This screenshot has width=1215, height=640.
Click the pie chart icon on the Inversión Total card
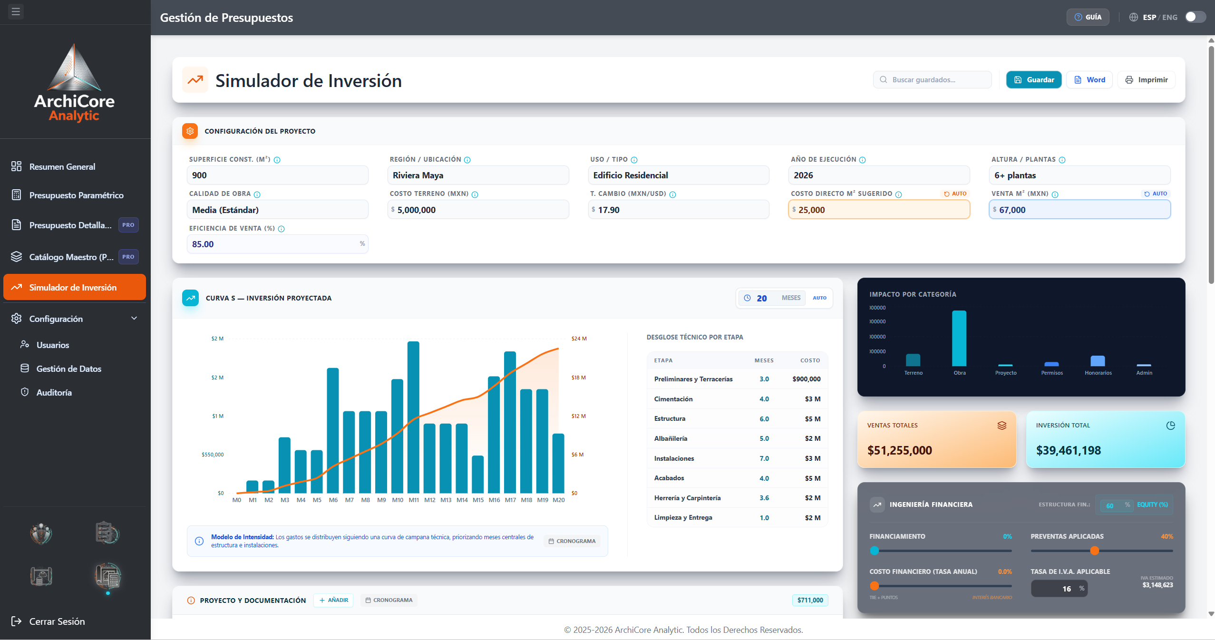(x=1171, y=426)
